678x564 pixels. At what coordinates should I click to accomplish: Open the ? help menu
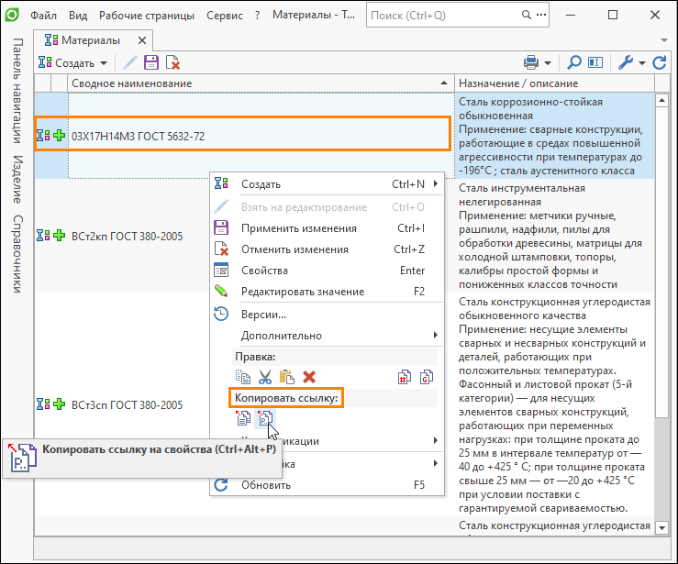pyautogui.click(x=257, y=15)
